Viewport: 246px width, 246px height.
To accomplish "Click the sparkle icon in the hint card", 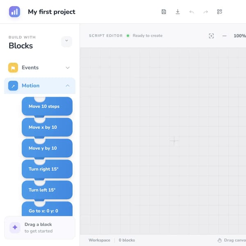I will tap(15, 227).
